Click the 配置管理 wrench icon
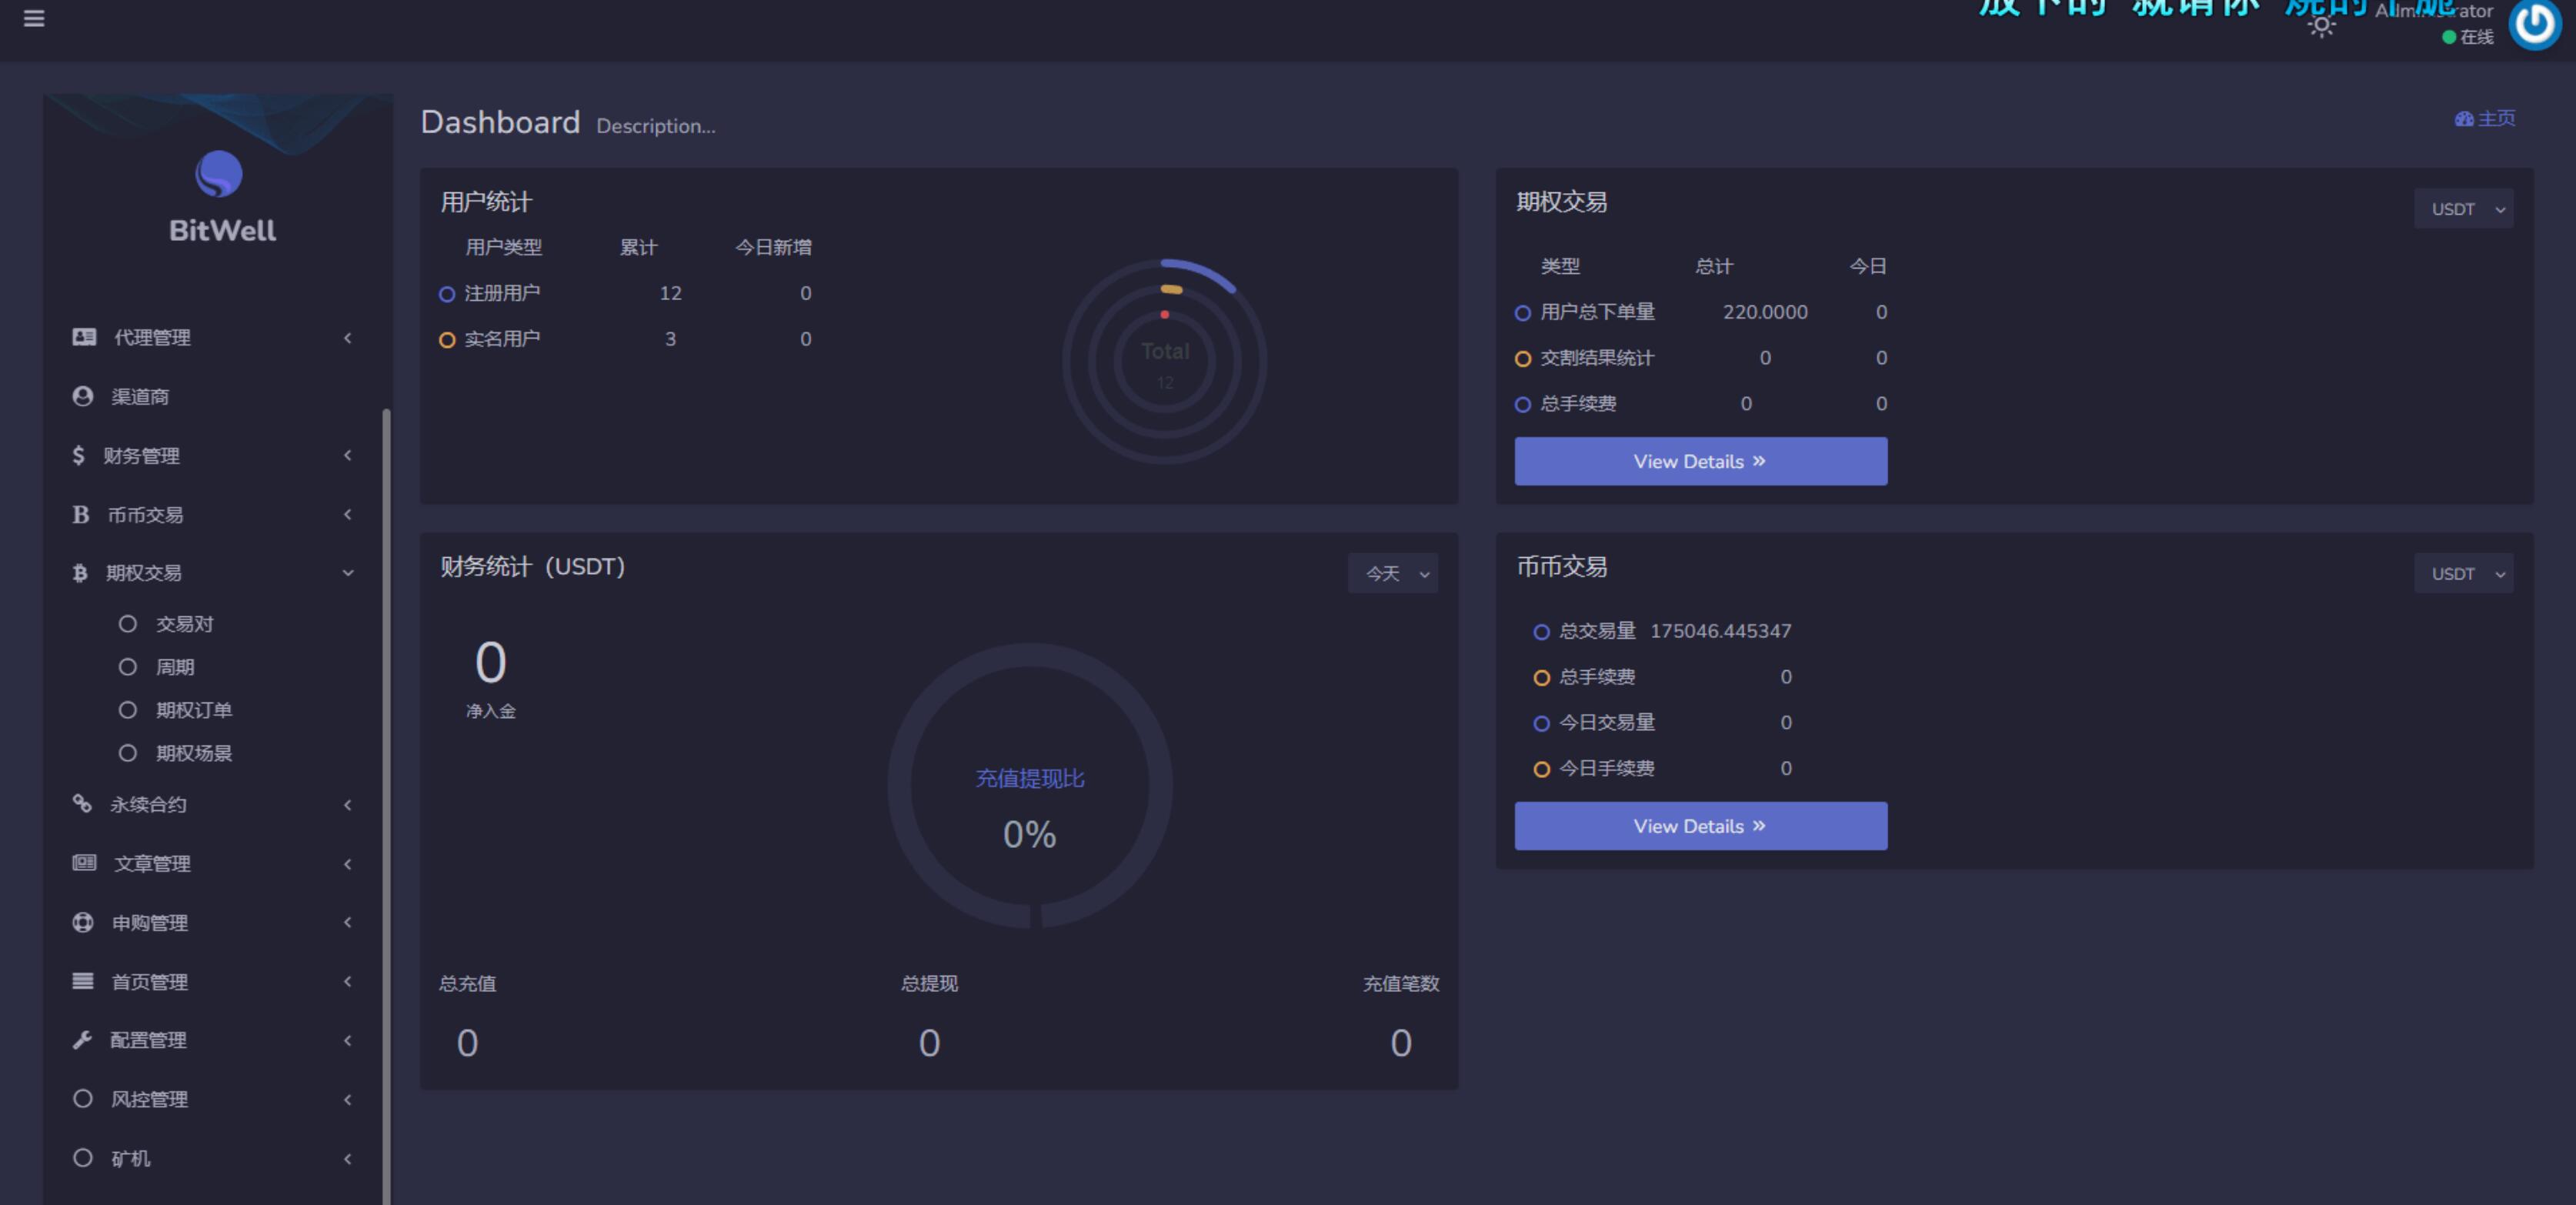This screenshot has width=2576, height=1205. tap(82, 1040)
